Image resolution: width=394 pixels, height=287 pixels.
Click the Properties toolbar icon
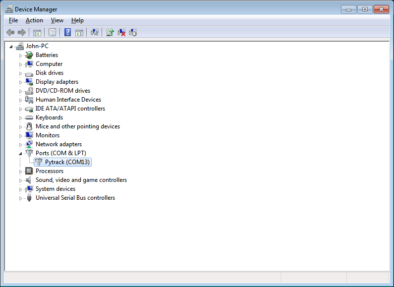pyautogui.click(x=52, y=32)
